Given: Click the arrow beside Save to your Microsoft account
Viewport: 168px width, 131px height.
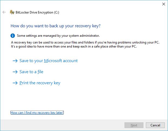Looking at the screenshot, I should 15,61.
